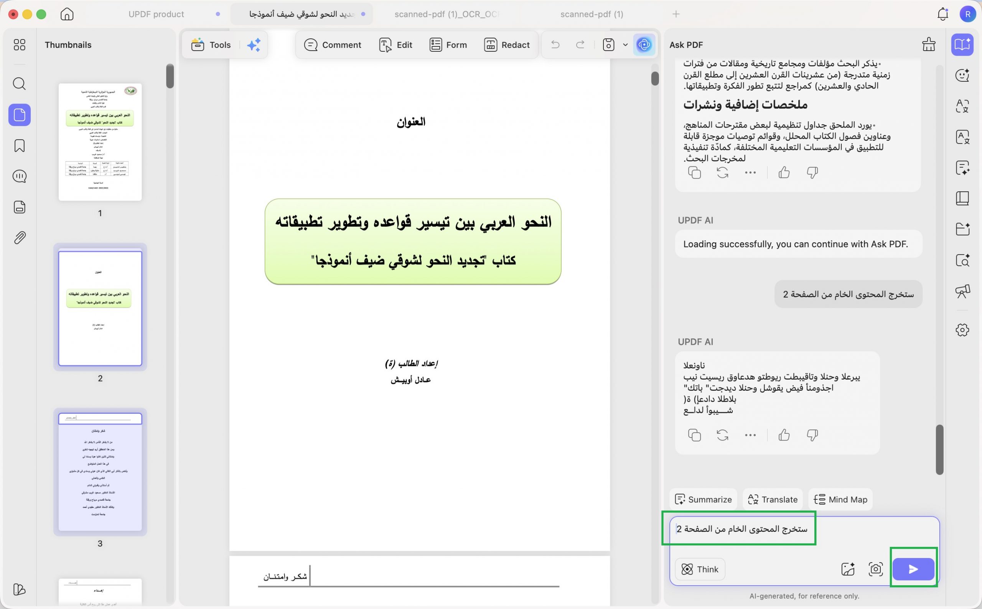Switch to Edit mode

395,45
